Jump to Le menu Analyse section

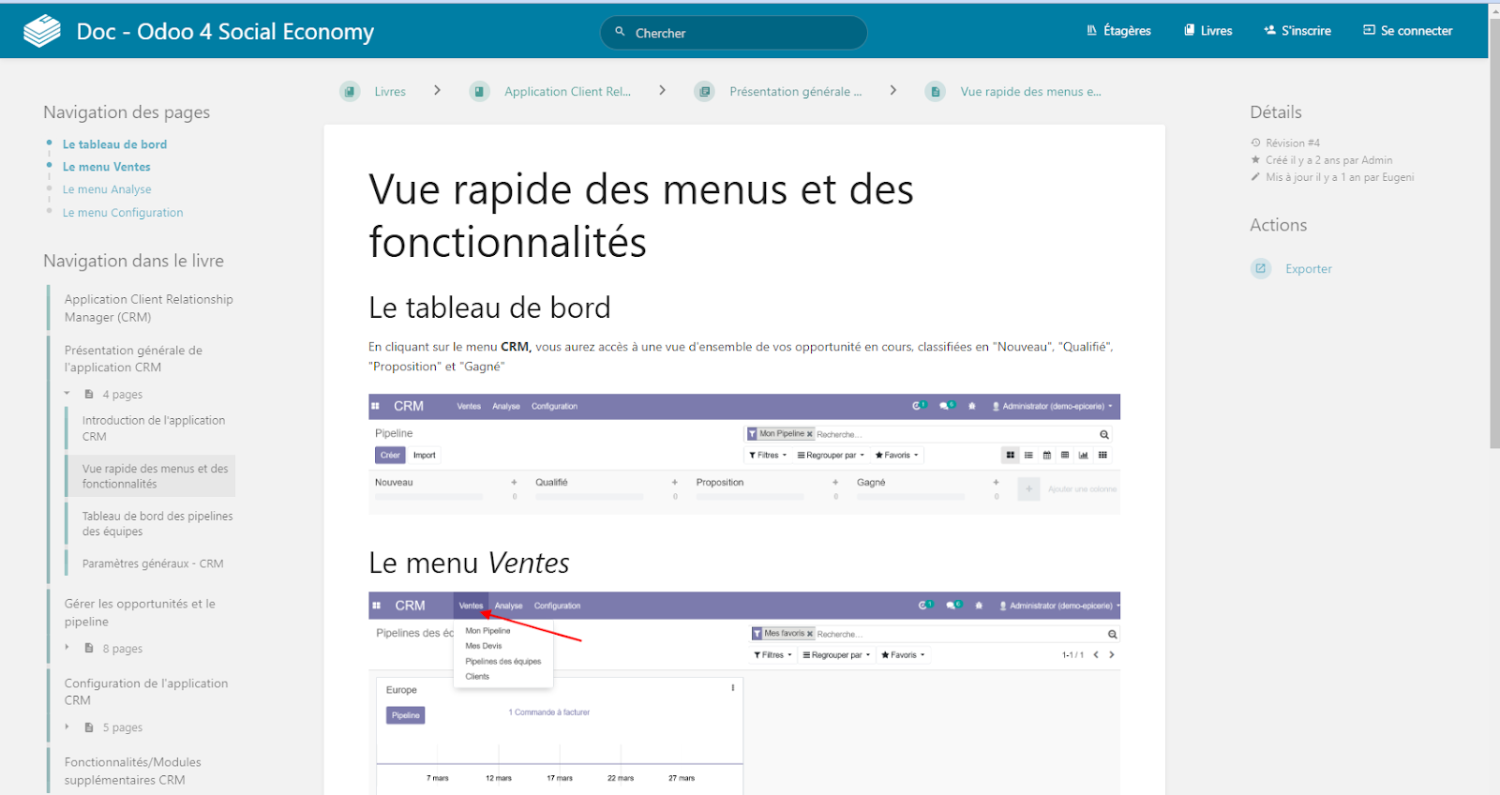pyautogui.click(x=107, y=189)
